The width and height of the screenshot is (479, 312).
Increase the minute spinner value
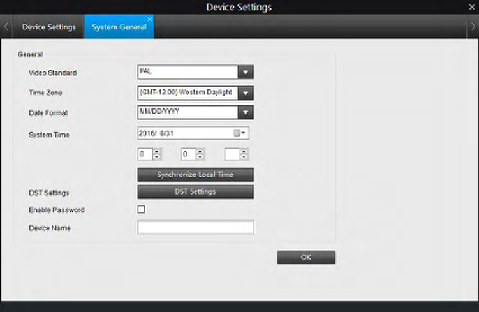[200, 152]
